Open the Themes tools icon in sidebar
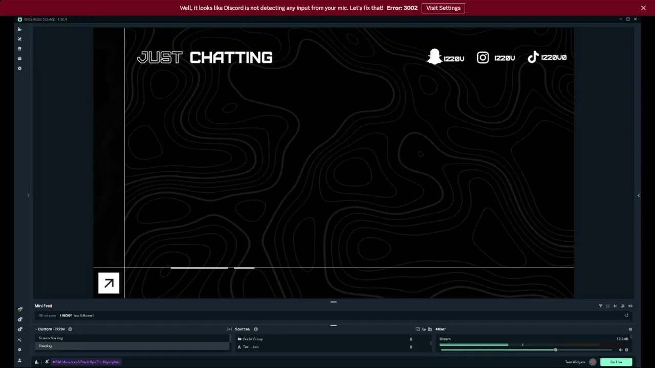Screen dimensions: 655x368 (20, 39)
